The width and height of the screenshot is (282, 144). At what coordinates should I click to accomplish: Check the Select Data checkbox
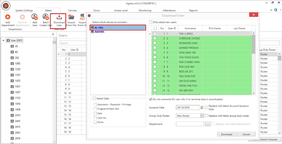[94, 98]
